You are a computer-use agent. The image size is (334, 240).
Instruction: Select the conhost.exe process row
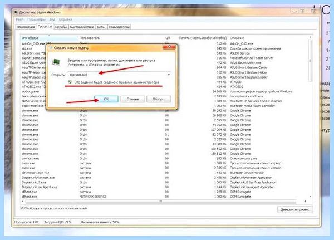164,158
